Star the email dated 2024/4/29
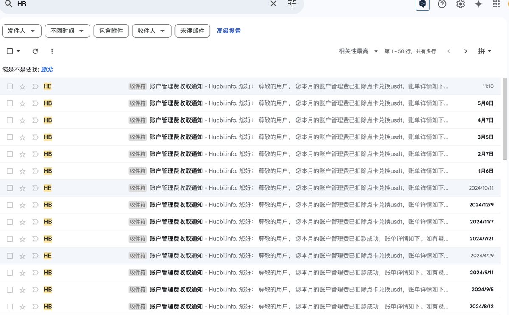The height and width of the screenshot is (315, 509). (x=22, y=256)
